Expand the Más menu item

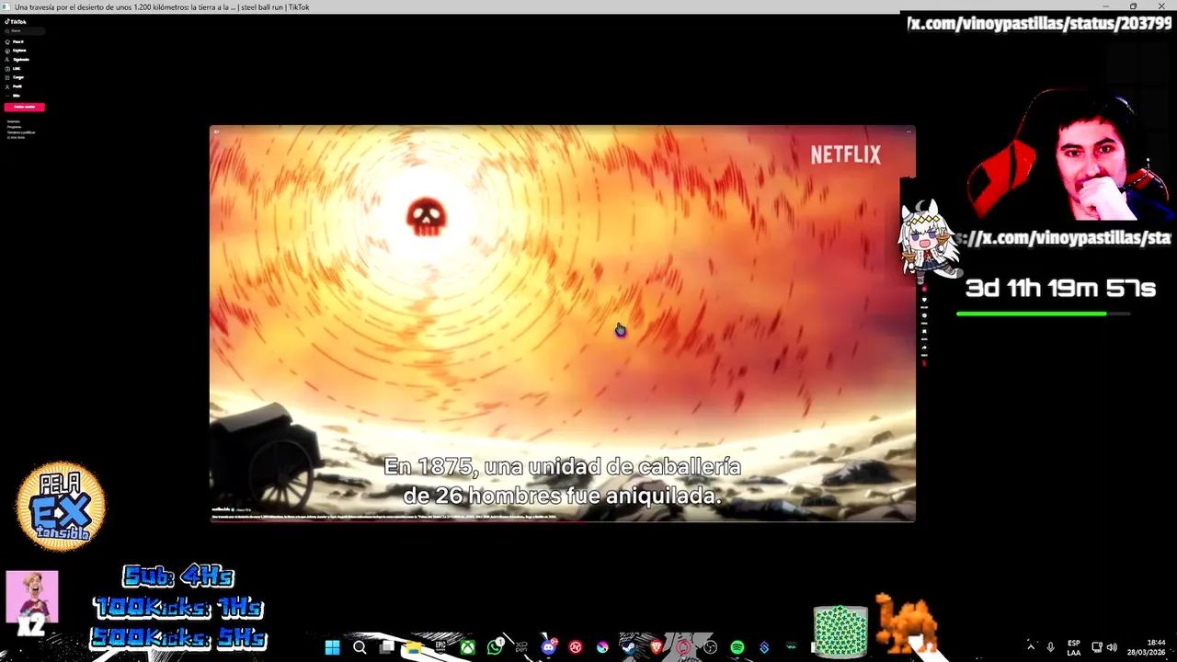(x=13, y=96)
